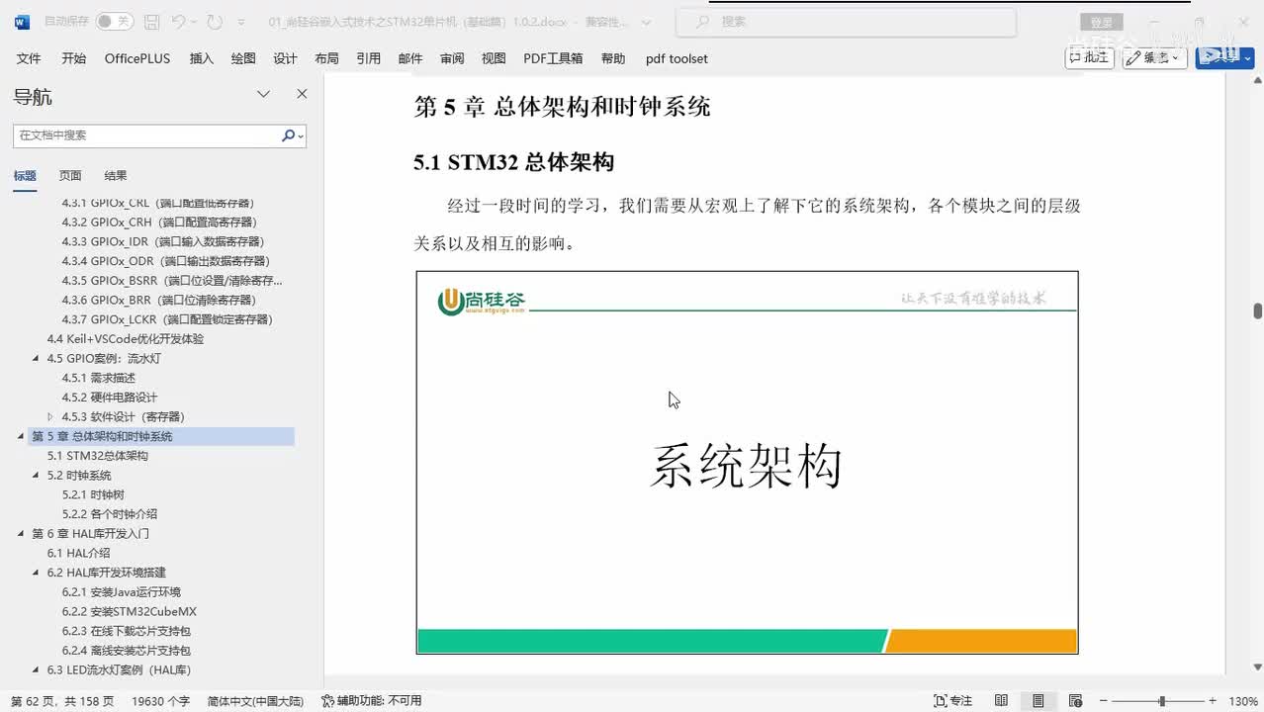Go to 4.3.2 GPIOx_CRH heading
Image resolution: width=1264 pixels, height=712 pixels.
[x=159, y=222]
